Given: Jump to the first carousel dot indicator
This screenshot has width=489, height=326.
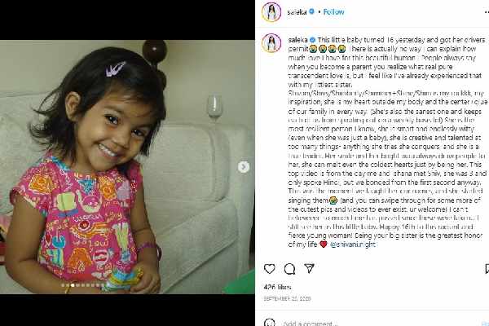Looking at the screenshot, I should (63, 285).
